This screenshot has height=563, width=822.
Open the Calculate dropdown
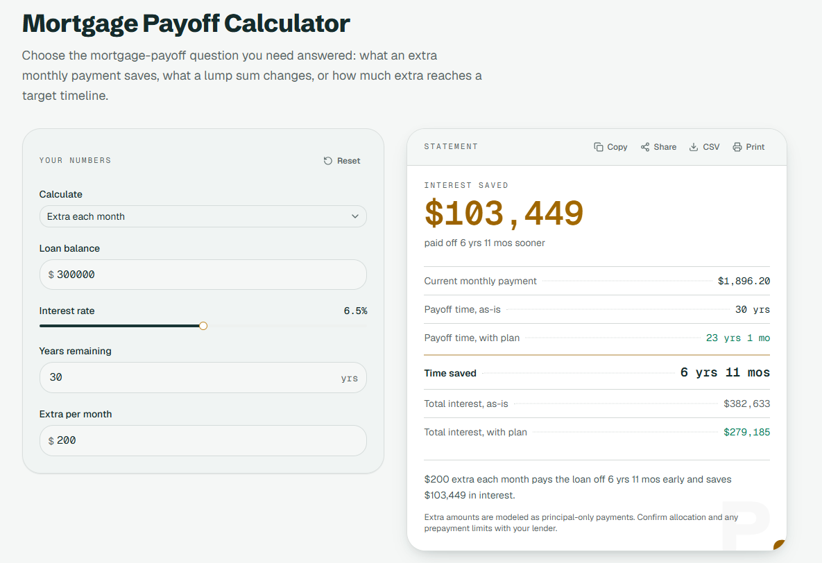203,216
